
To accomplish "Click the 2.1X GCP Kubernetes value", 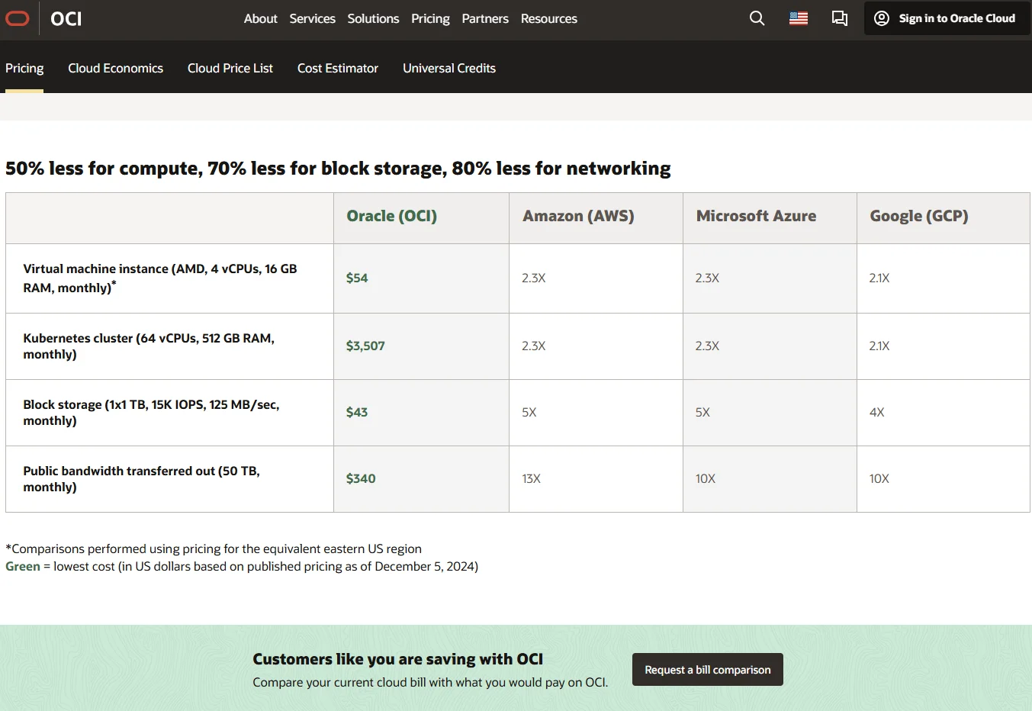I will tap(879, 346).
